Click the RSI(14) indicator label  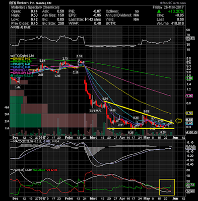[21, 27]
